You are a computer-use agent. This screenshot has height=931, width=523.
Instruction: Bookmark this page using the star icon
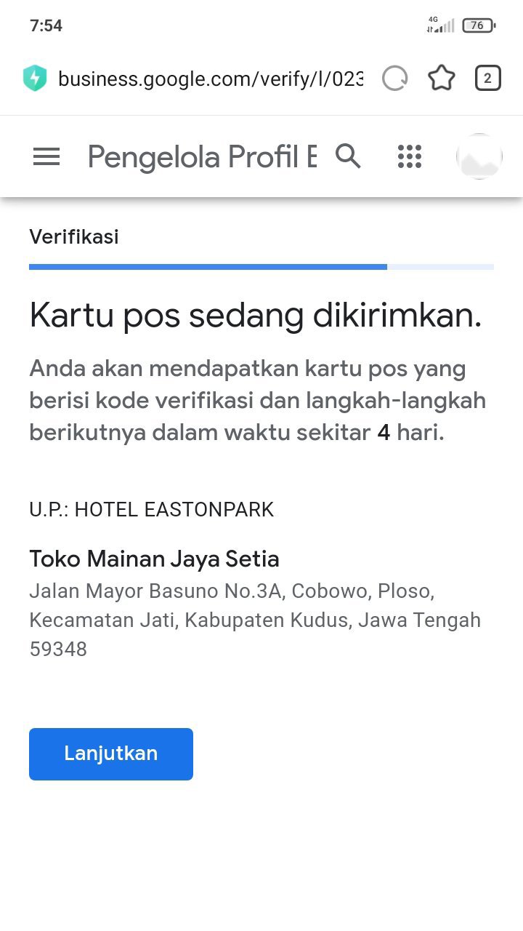click(x=441, y=78)
